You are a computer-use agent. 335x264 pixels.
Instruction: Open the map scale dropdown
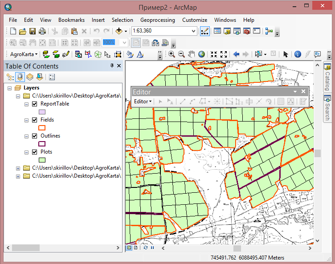[193, 31]
